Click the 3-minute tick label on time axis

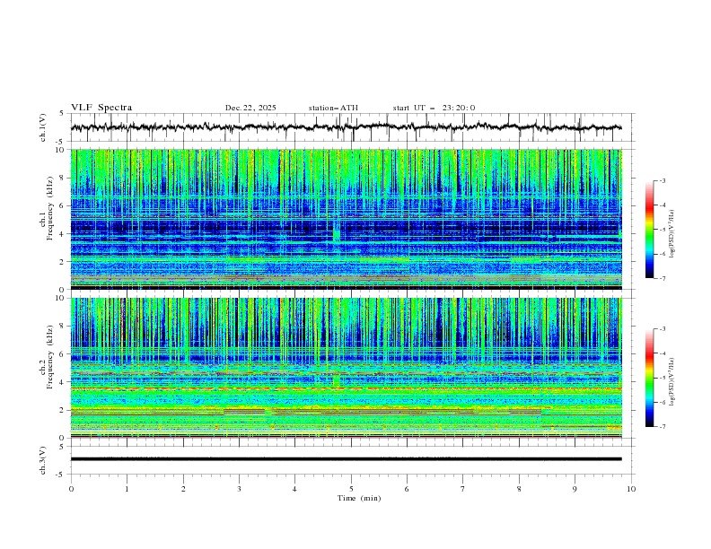239,488
